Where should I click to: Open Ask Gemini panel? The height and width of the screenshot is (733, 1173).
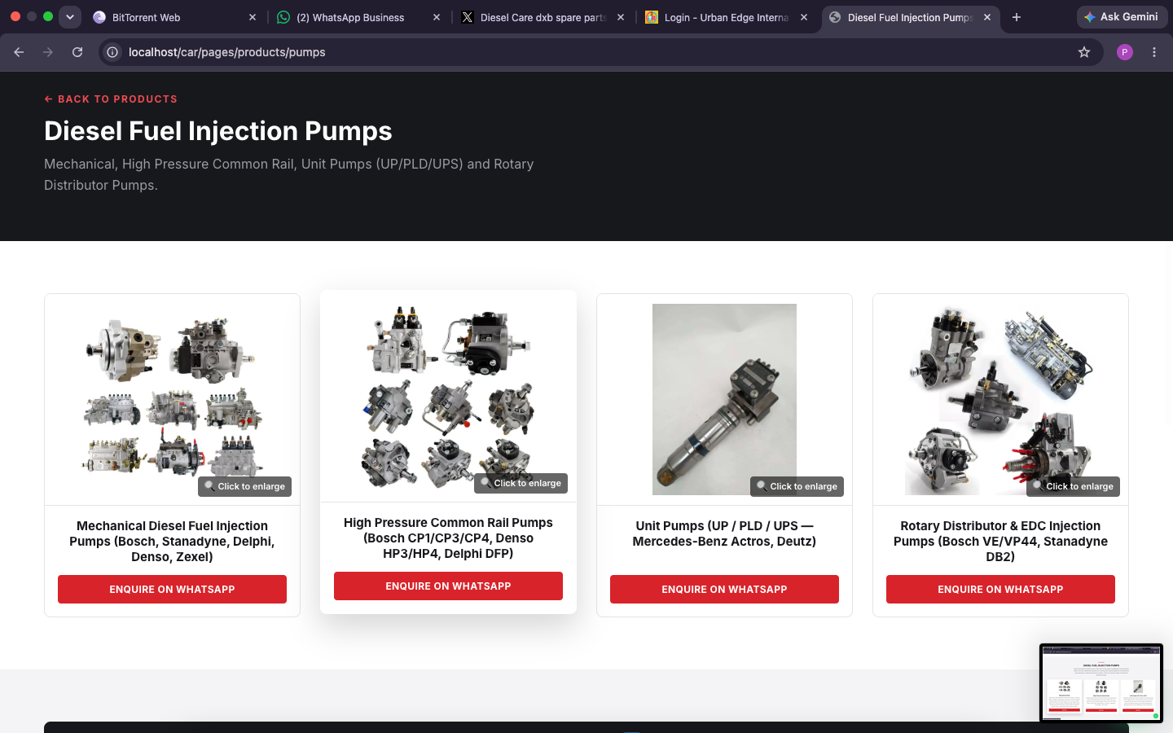tap(1122, 17)
